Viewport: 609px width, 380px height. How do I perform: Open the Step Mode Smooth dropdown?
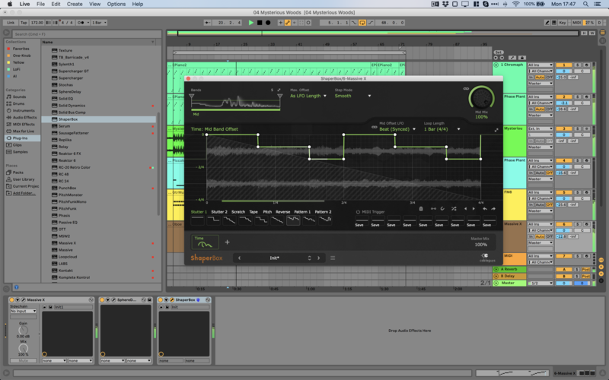click(x=345, y=97)
